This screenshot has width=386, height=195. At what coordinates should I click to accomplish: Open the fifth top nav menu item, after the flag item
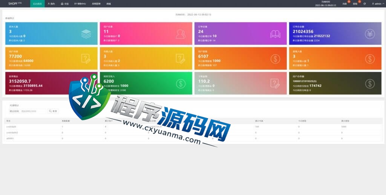(x=96, y=4)
